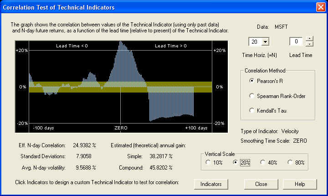Viewport: 328px width, 196px height.
Task: Click the Type of Indicator: Velocity text
Action: click(270, 131)
